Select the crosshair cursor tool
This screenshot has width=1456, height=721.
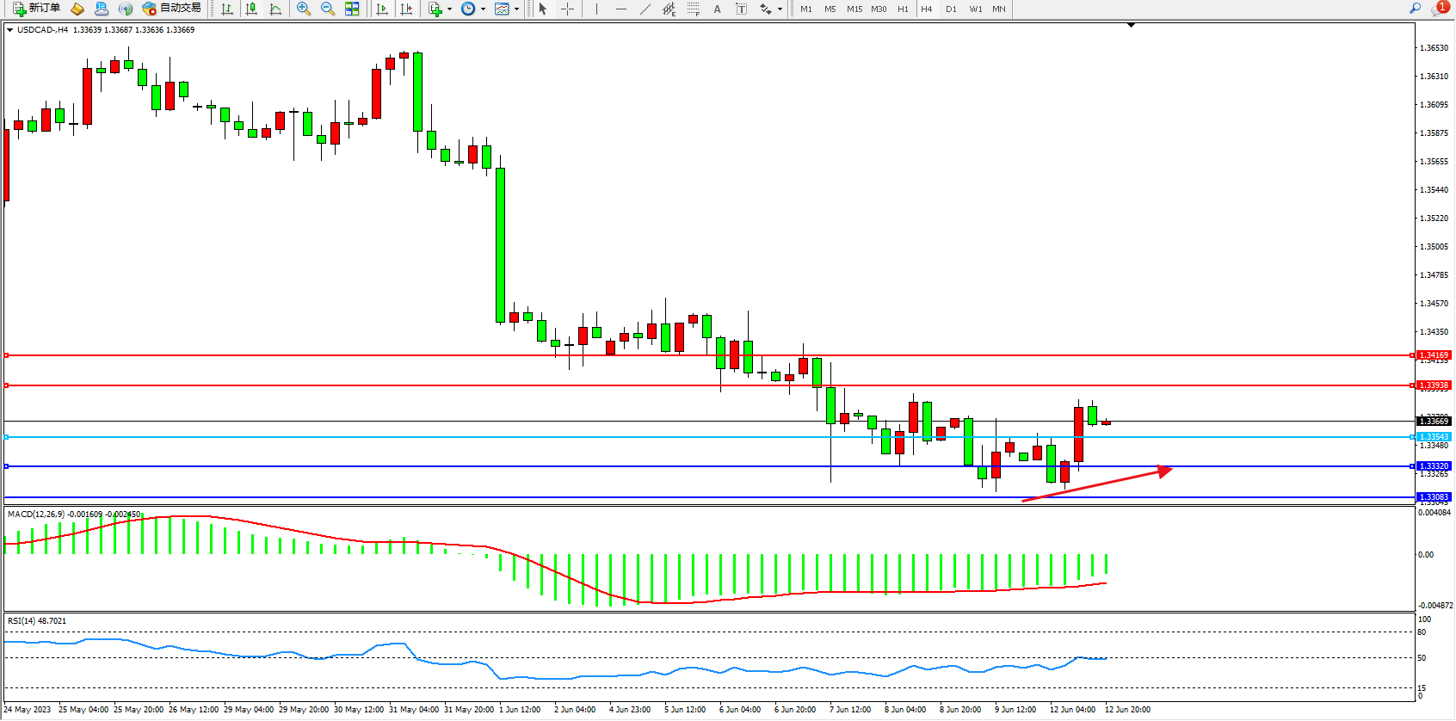click(567, 9)
